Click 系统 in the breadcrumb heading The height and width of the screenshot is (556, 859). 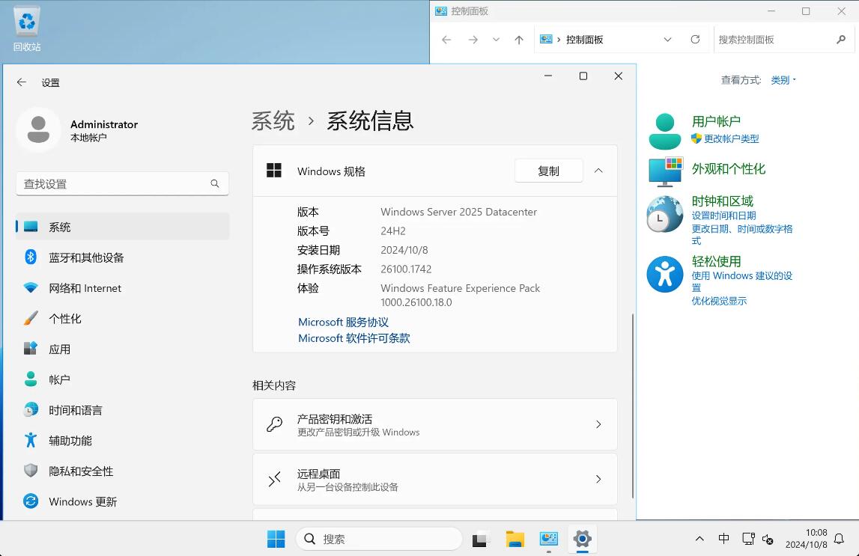(273, 121)
